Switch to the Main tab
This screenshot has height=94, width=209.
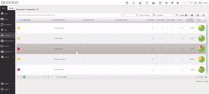(4, 8)
